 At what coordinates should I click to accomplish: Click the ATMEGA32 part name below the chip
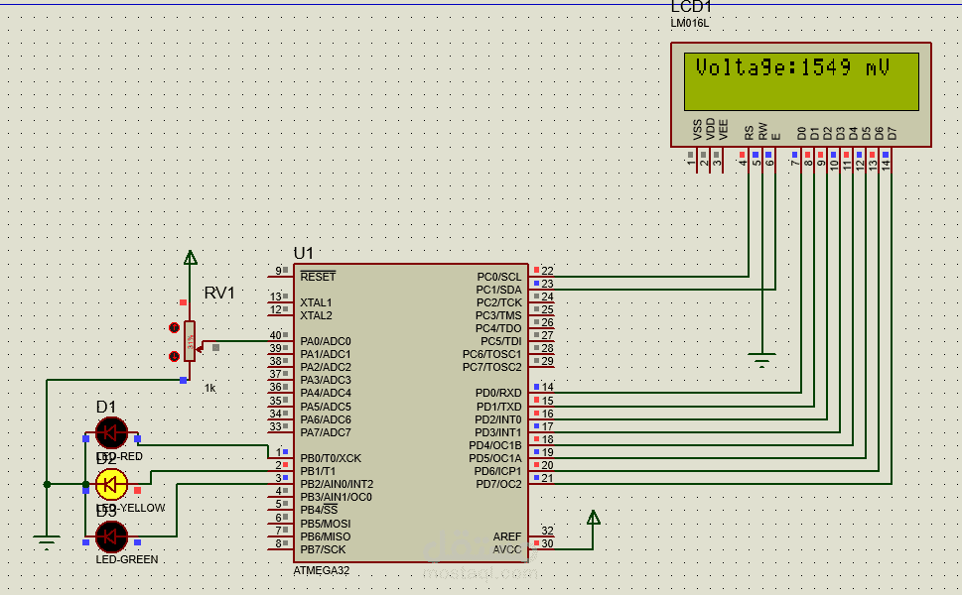coord(322,570)
